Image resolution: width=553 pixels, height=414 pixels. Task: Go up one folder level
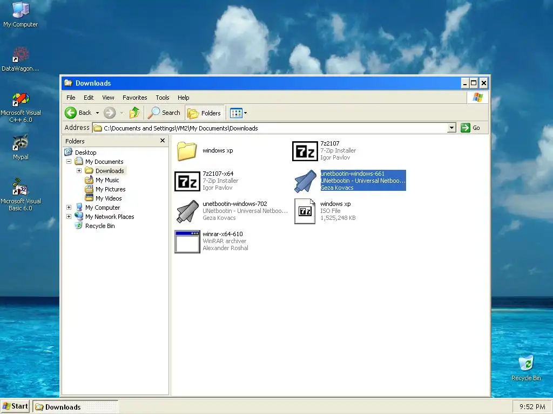point(134,113)
